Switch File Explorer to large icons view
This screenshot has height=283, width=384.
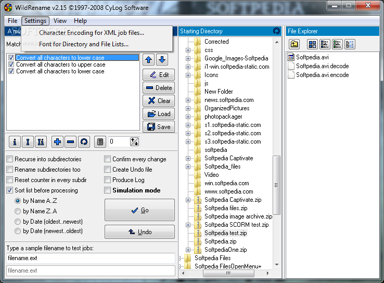312,44
